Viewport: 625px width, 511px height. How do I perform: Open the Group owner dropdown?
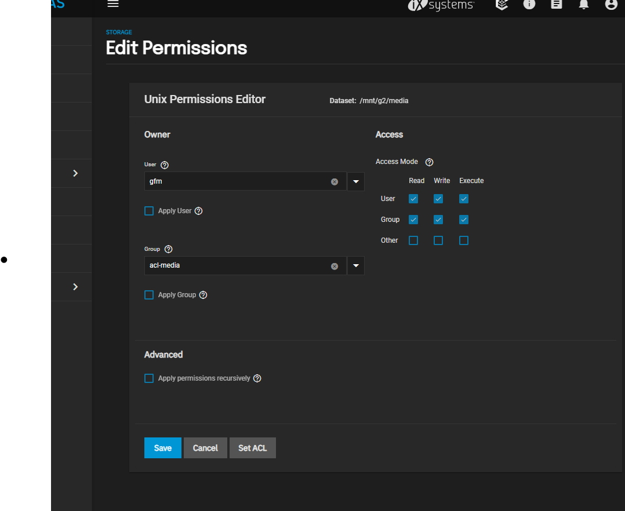coord(356,266)
